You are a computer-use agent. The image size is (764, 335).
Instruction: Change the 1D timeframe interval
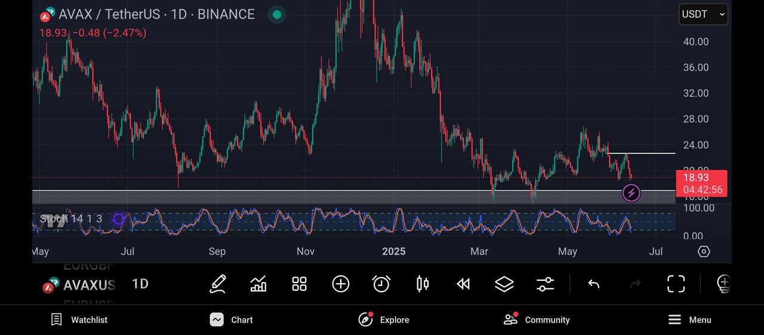click(140, 284)
